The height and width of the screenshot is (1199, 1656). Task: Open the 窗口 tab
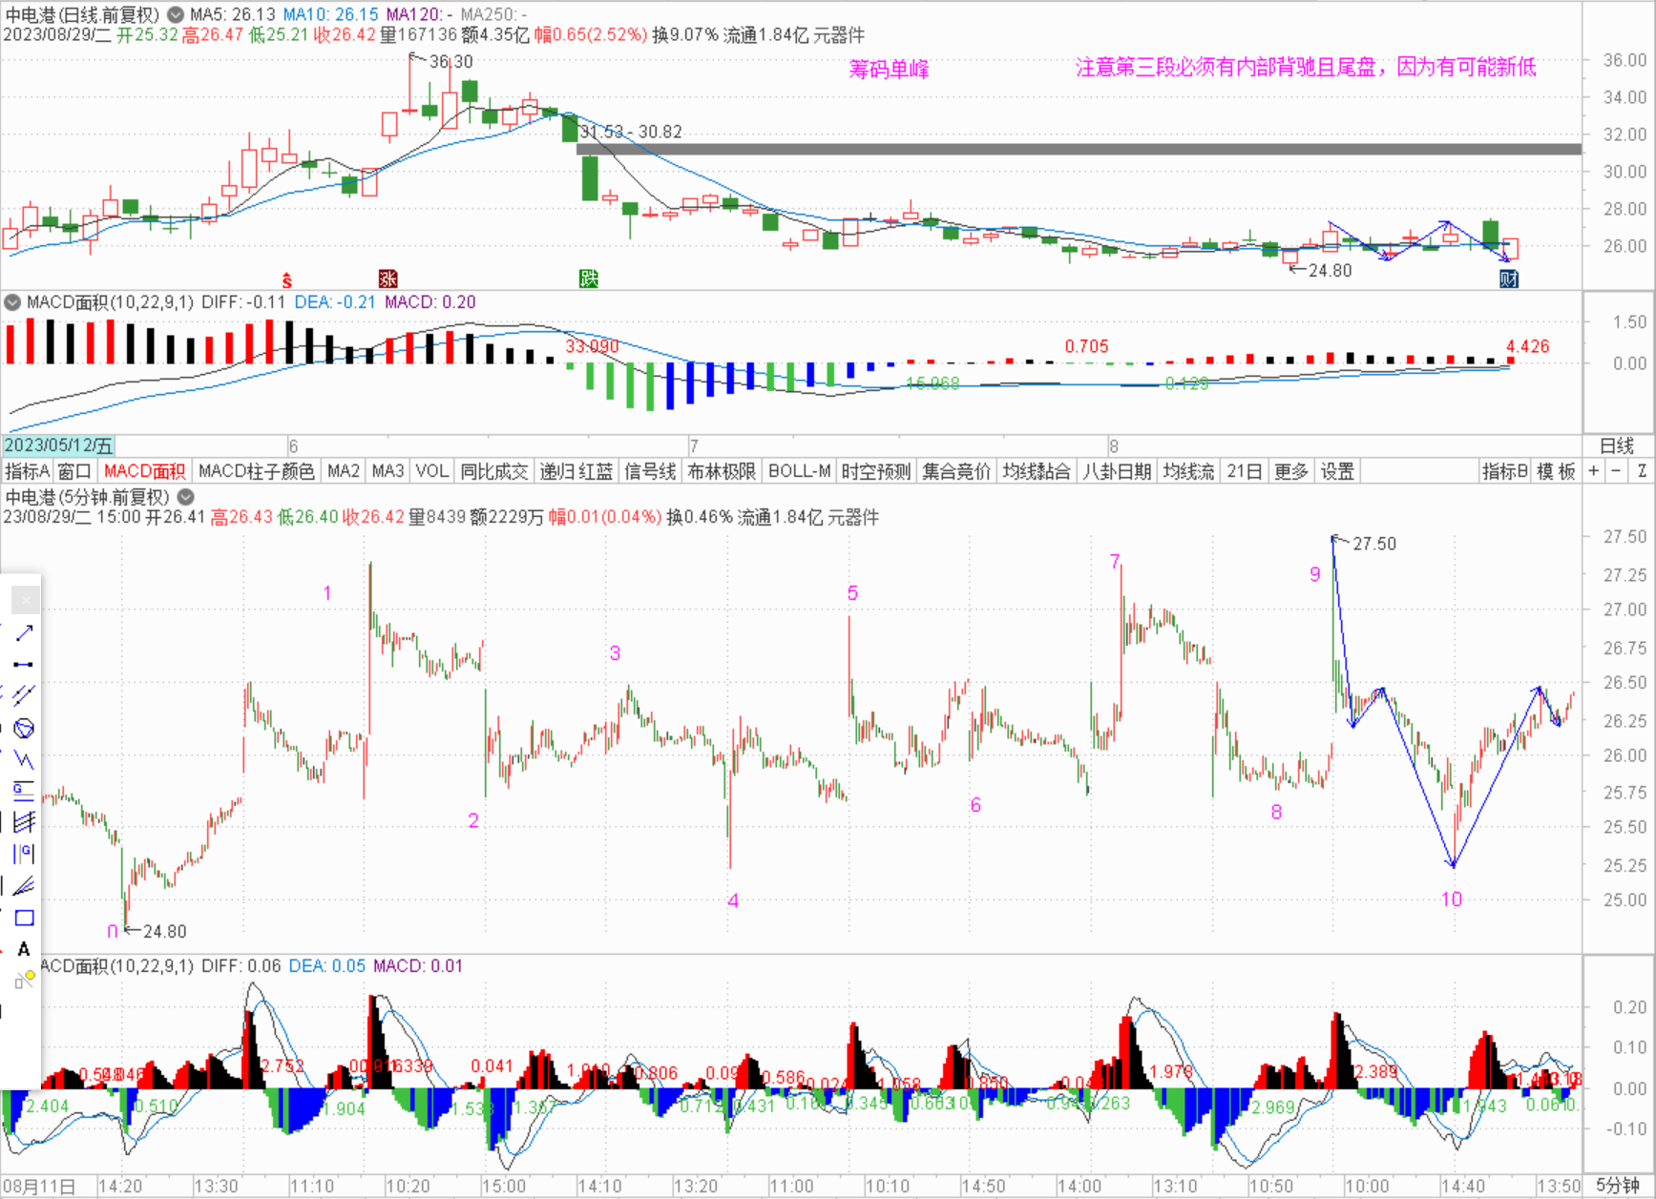[74, 471]
